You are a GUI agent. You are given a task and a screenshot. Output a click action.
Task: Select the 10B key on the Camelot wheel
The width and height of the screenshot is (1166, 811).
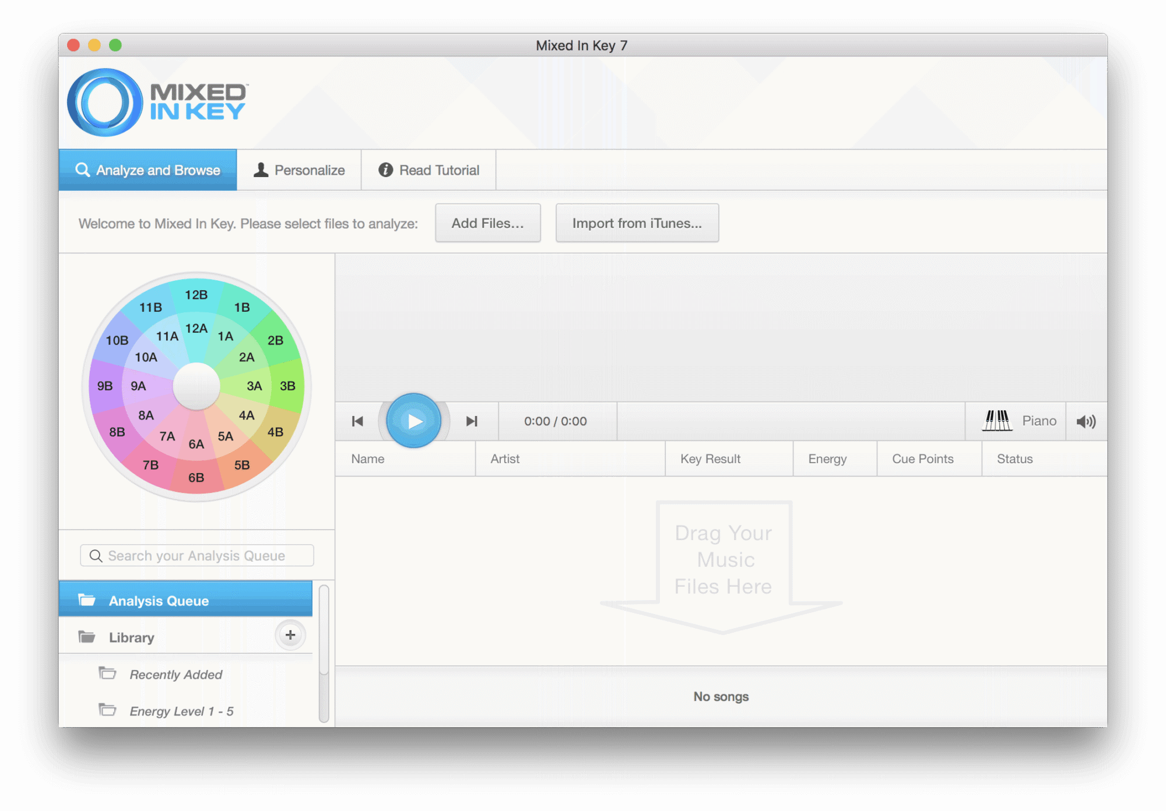117,340
